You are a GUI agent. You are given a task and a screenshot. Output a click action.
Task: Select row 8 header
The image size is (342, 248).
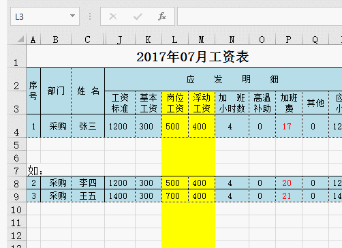[x=16, y=183]
